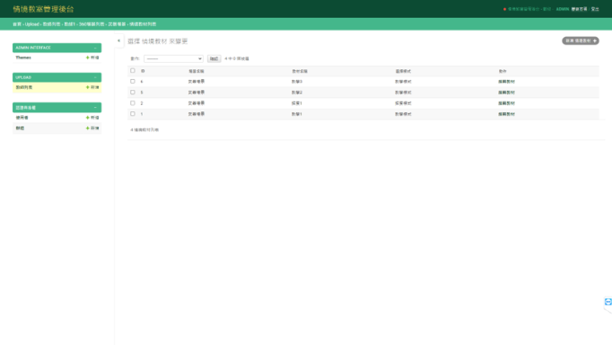
Task: Click the 登出 logout link
Action: pos(595,9)
